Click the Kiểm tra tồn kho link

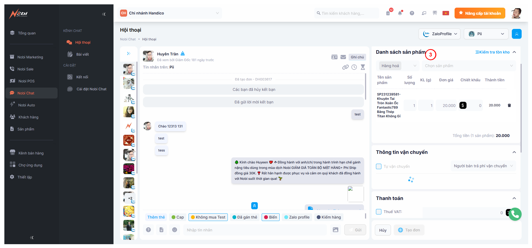[492, 52]
